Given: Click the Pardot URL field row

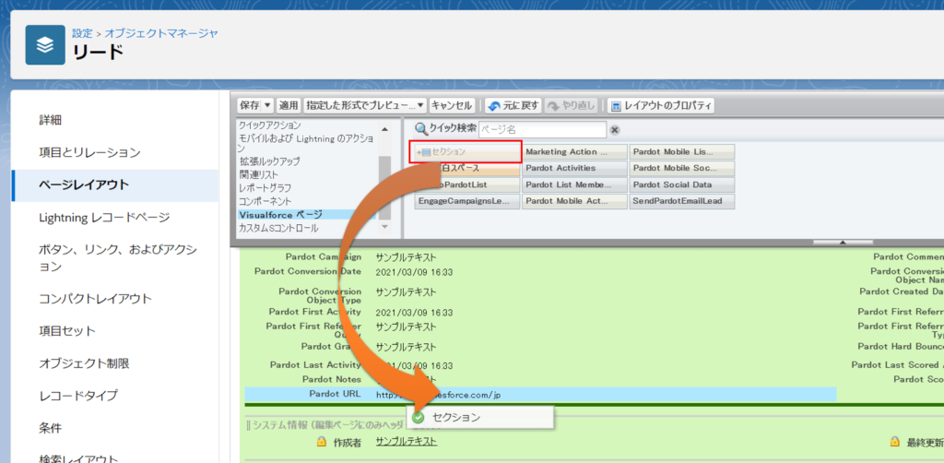Looking at the screenshot, I should pyautogui.click(x=540, y=395).
